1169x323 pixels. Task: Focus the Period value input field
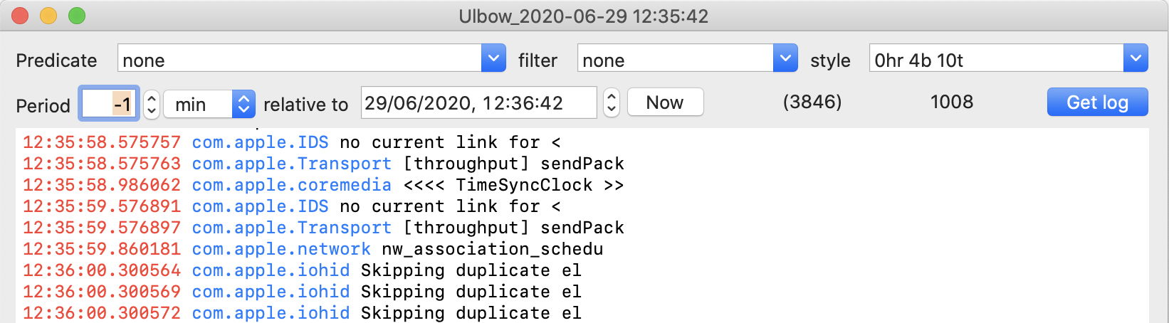108,105
